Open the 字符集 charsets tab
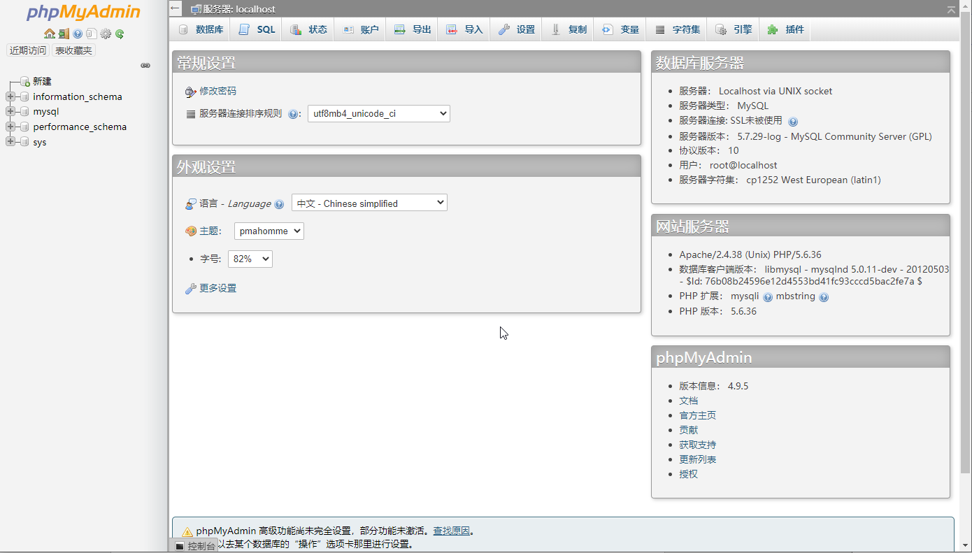 [x=677, y=29]
